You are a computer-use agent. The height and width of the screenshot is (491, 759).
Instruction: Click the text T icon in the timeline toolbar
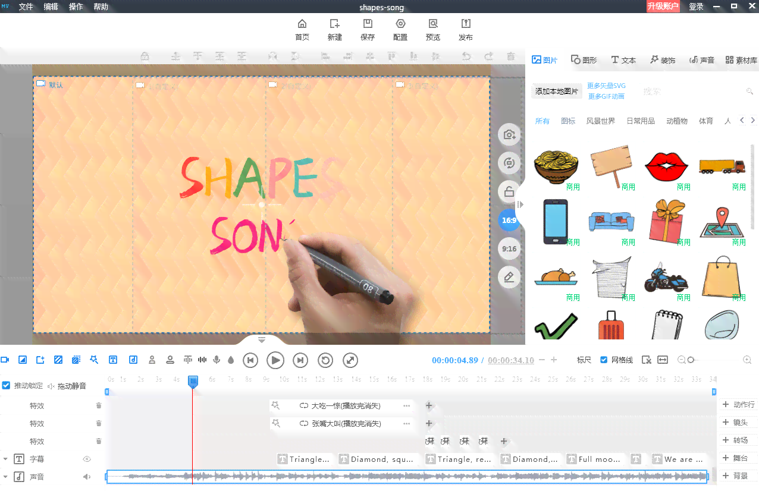tap(113, 360)
